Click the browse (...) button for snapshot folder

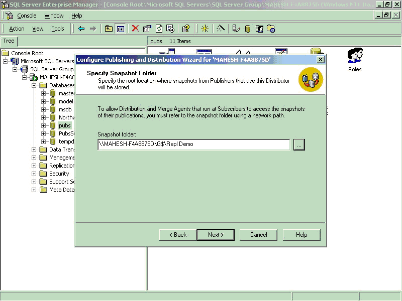[299, 144]
